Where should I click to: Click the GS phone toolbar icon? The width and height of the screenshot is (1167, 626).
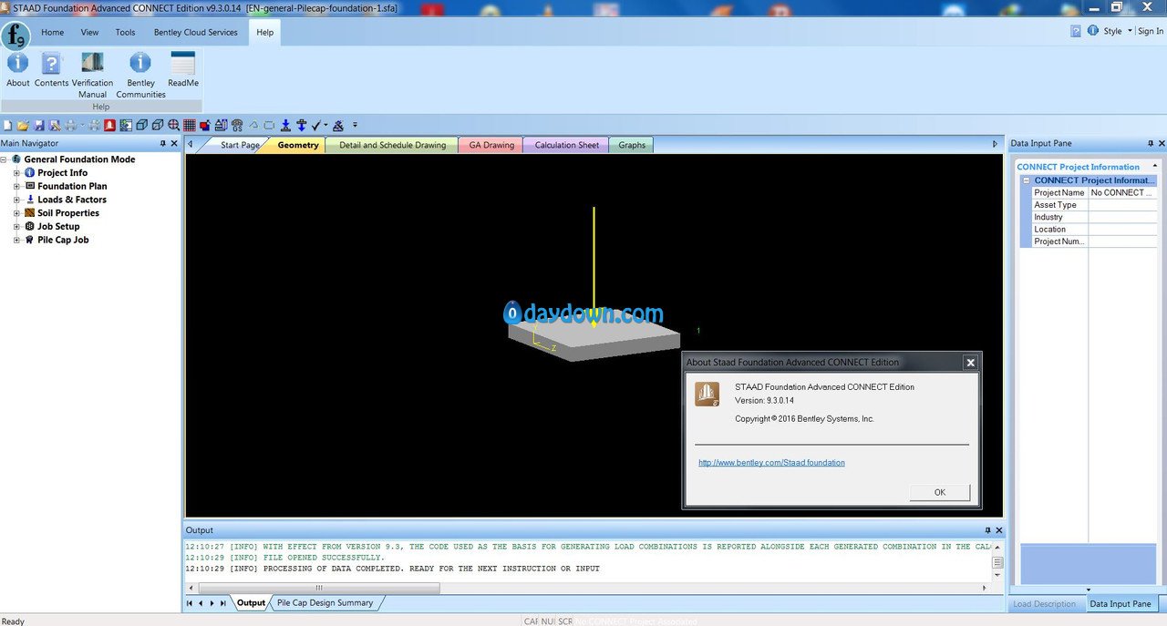coord(237,126)
